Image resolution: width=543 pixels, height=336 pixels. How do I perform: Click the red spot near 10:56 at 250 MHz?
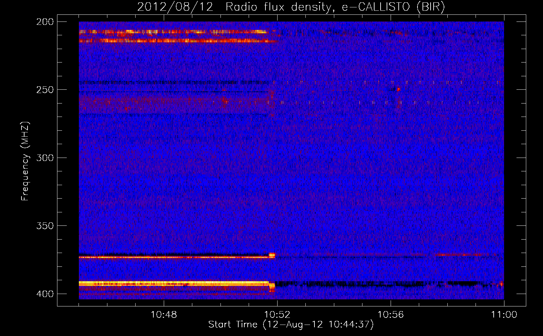click(x=398, y=89)
